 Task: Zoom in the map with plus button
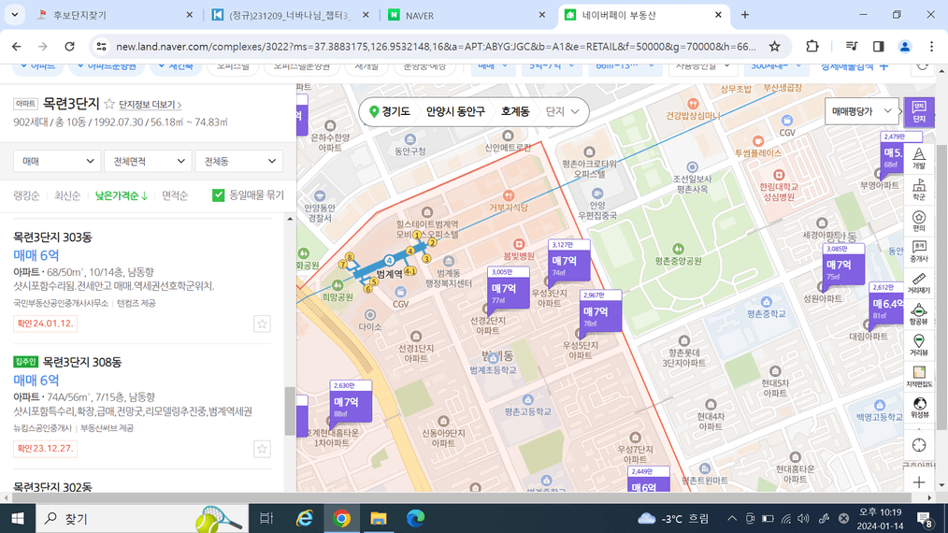[x=919, y=483]
